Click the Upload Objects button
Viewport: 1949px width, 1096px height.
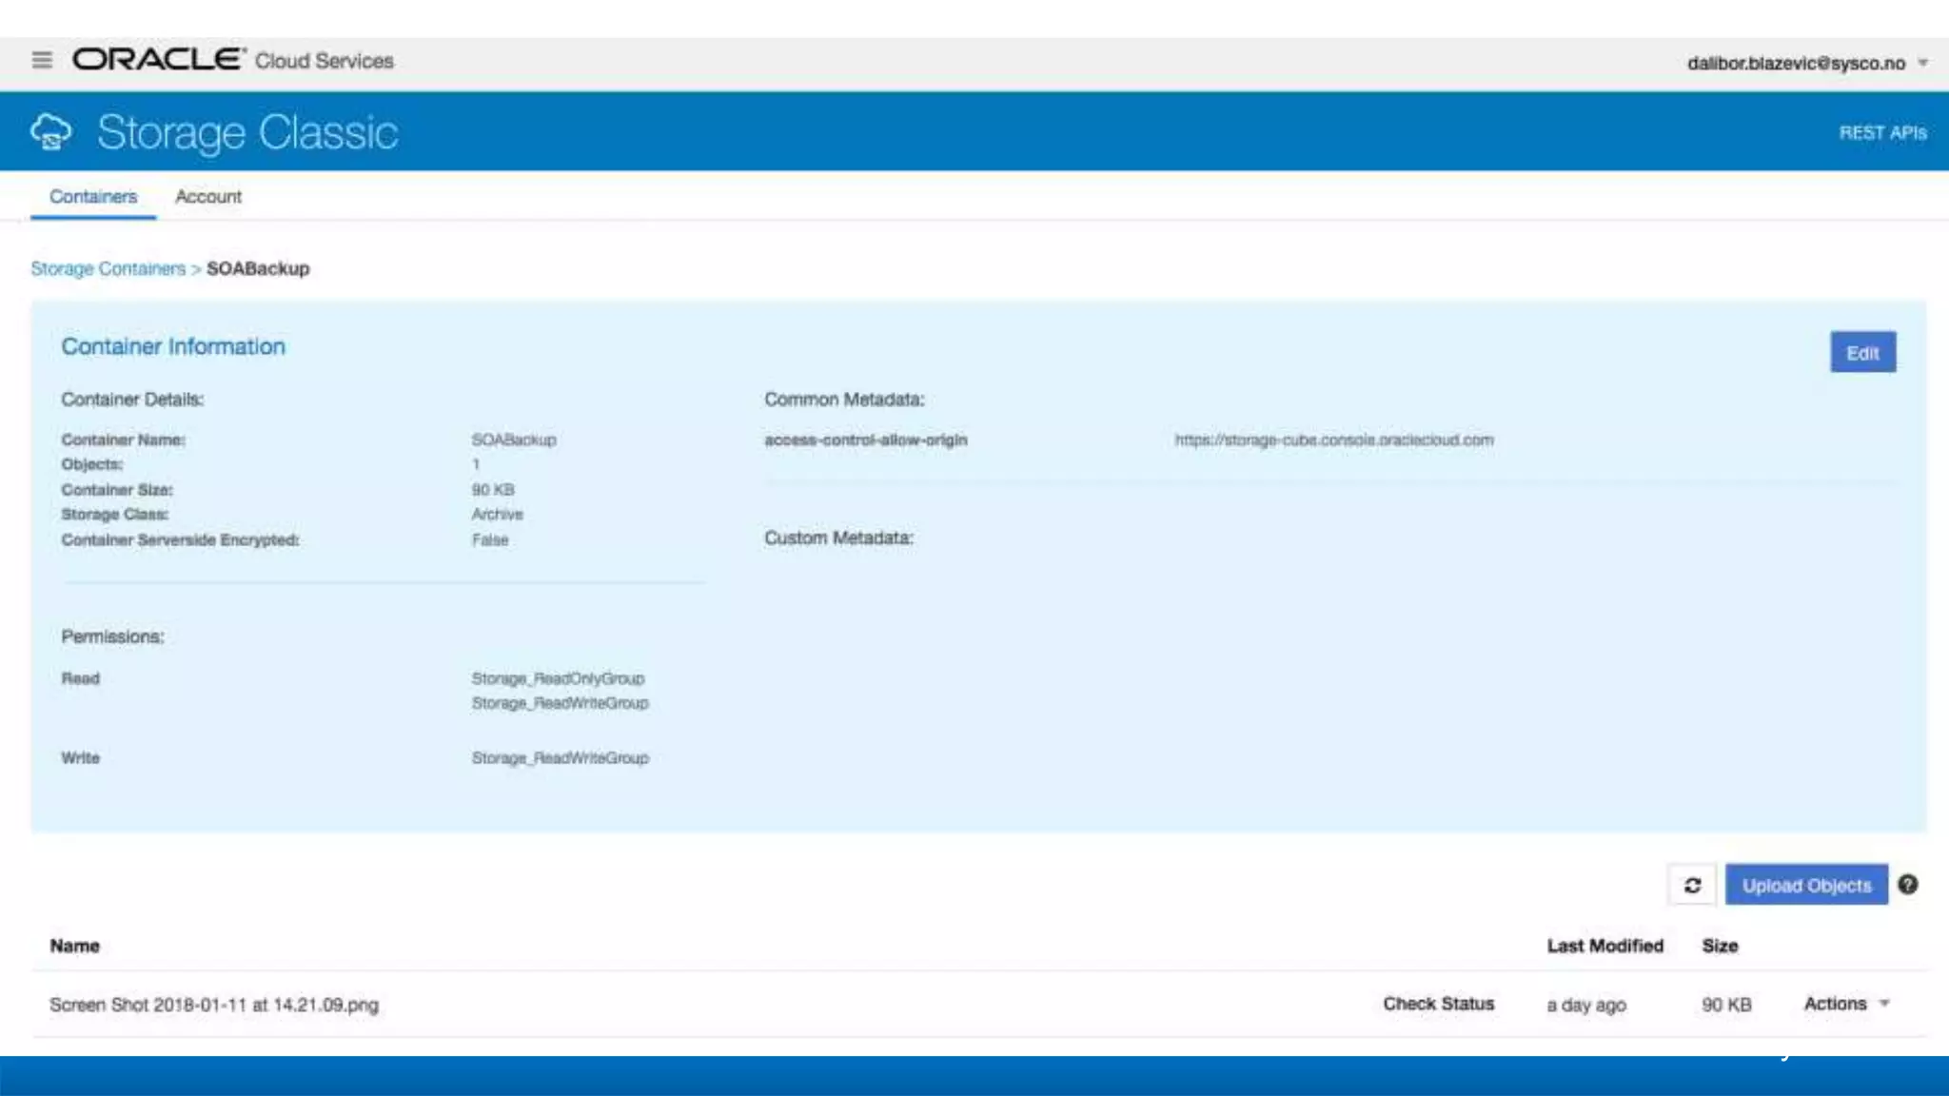[x=1805, y=885]
